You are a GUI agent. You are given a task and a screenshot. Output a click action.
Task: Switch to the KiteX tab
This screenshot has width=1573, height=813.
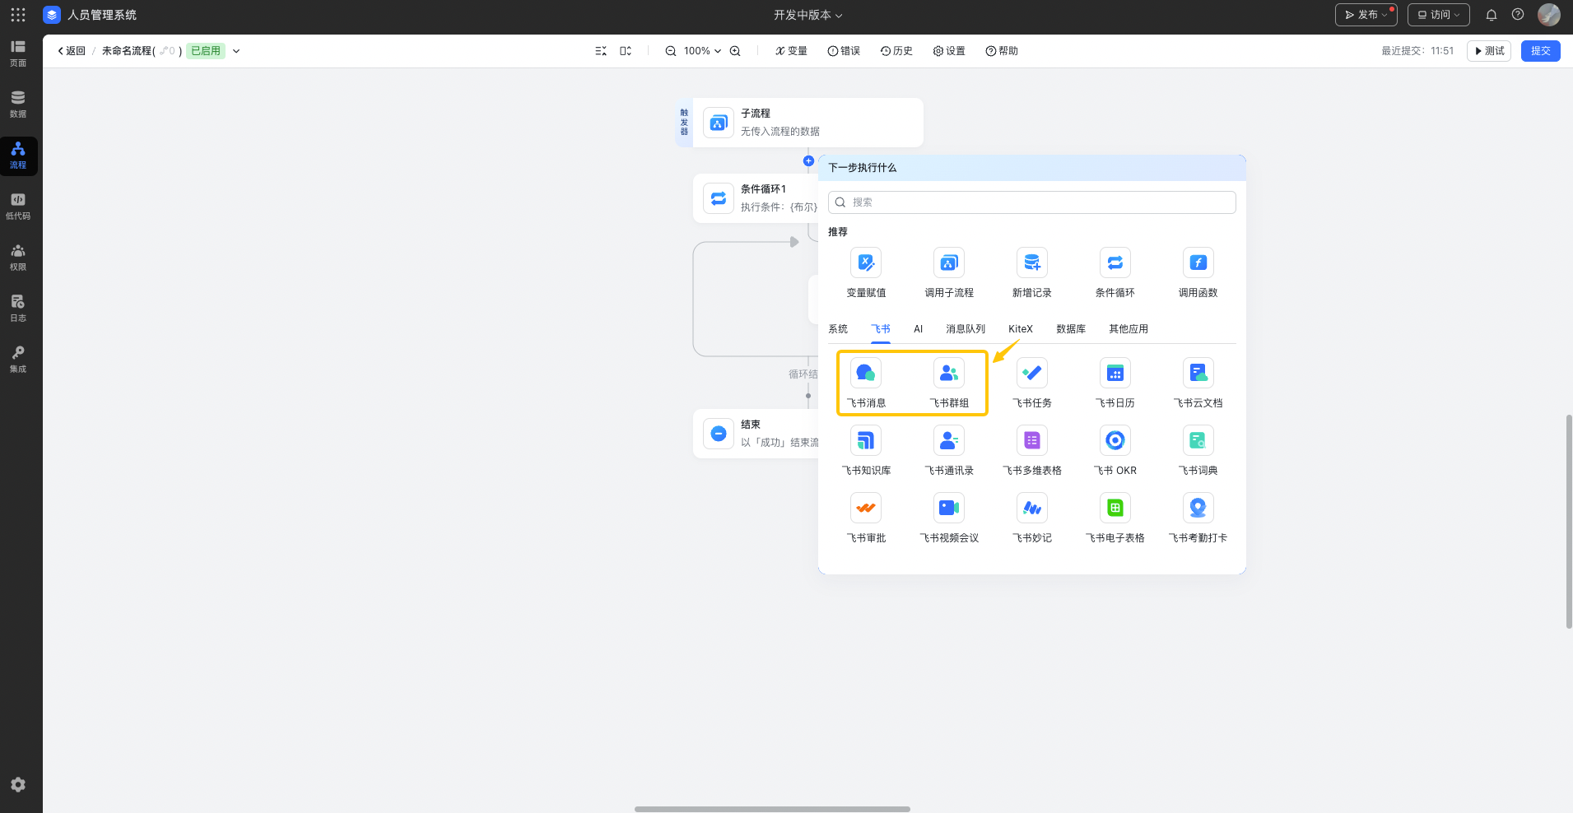(1021, 329)
